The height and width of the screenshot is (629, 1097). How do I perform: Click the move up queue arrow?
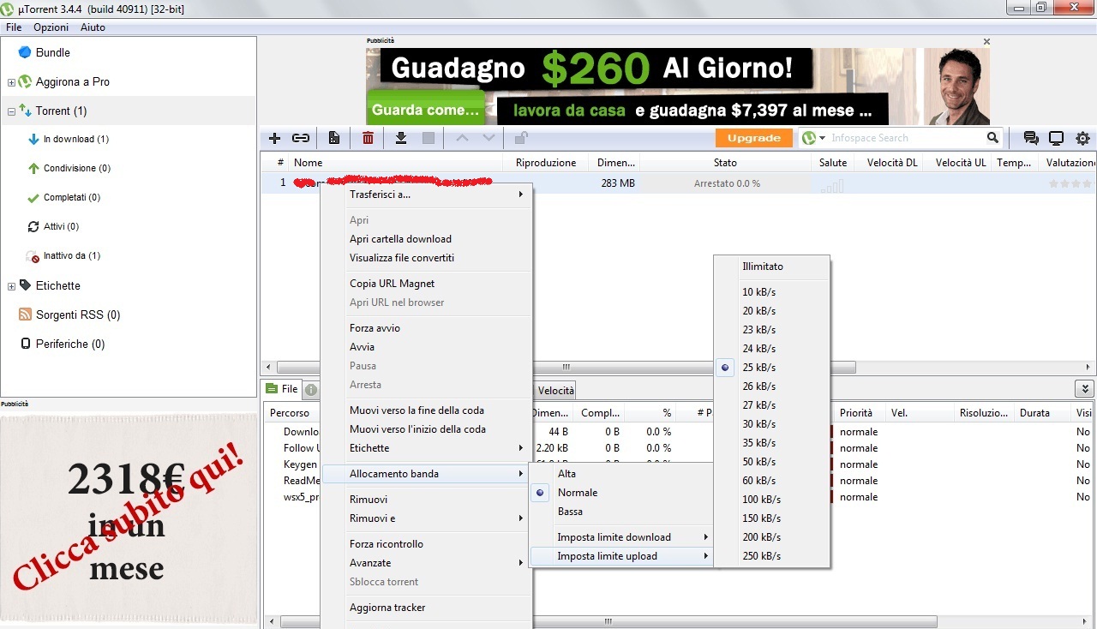(x=462, y=138)
